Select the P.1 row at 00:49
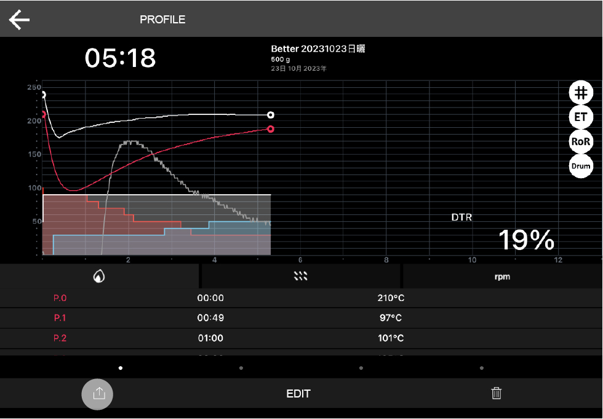The image size is (603, 419). coord(301,318)
